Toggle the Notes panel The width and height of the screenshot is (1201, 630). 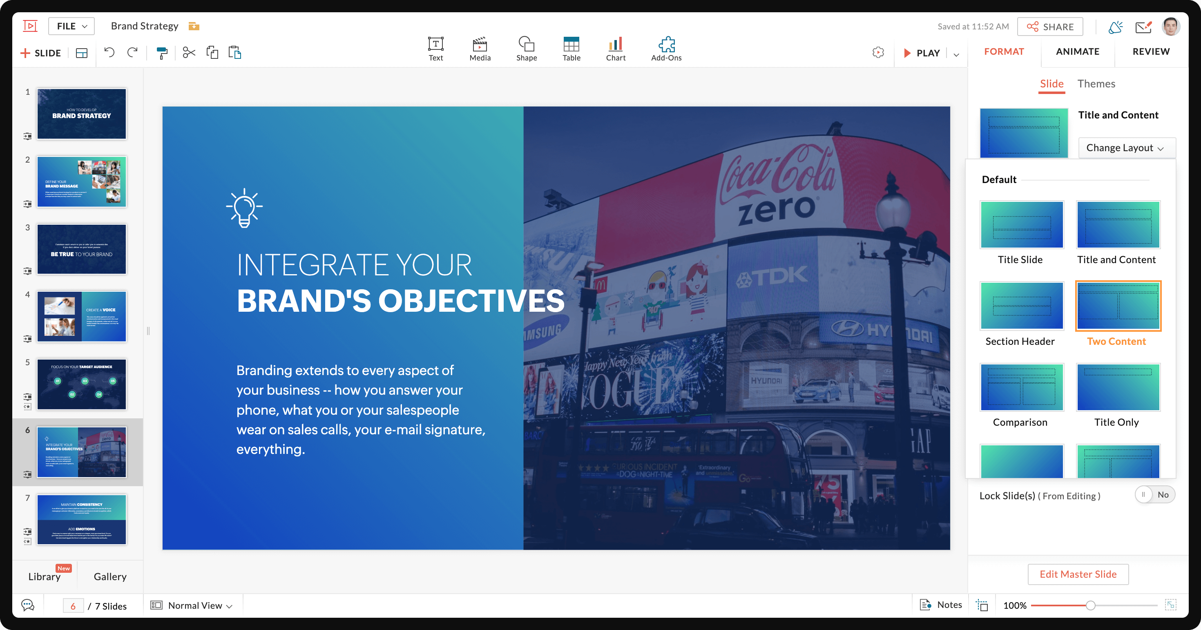point(941,605)
